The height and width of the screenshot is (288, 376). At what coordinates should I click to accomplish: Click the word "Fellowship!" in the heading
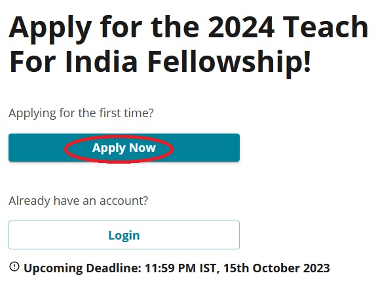tap(229, 61)
